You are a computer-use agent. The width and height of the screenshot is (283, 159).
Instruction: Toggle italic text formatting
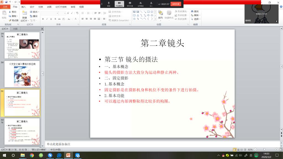(x=47, y=19)
